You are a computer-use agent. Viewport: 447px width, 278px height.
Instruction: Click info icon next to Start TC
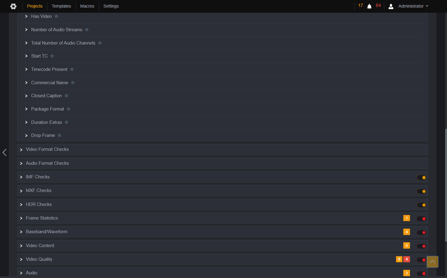52,56
